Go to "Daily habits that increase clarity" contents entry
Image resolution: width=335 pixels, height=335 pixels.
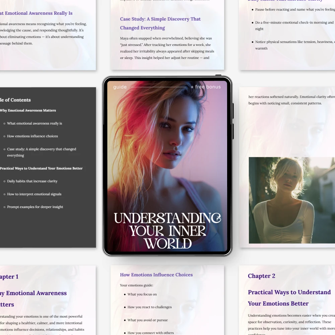click(x=32, y=181)
